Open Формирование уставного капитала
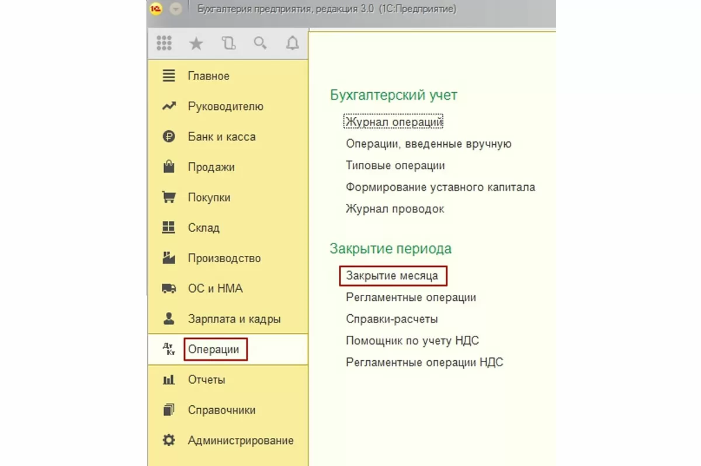 tap(440, 187)
